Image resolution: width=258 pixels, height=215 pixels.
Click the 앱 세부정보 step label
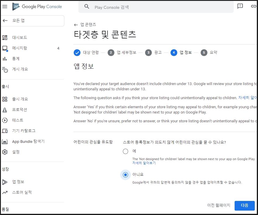(127, 53)
